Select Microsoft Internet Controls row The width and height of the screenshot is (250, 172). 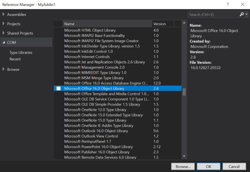(x=118, y=57)
